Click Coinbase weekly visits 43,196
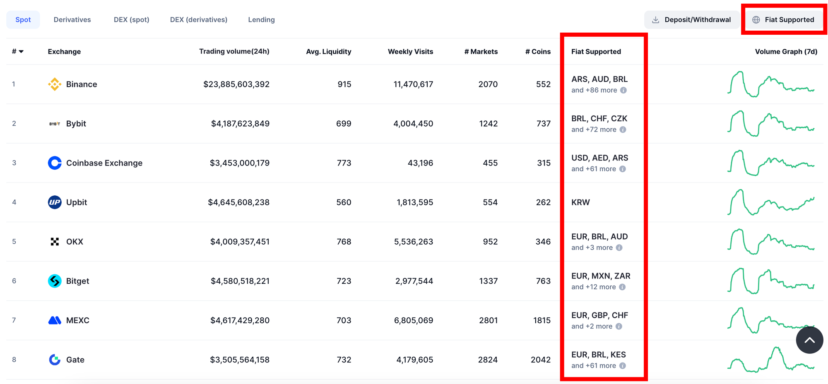The width and height of the screenshot is (828, 384). 420,163
